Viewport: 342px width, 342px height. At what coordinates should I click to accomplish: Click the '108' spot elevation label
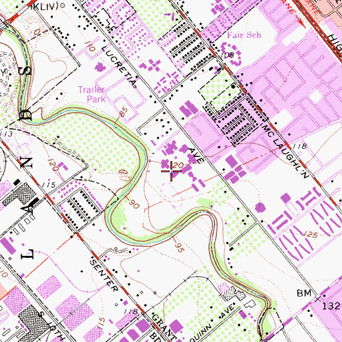coord(228,55)
